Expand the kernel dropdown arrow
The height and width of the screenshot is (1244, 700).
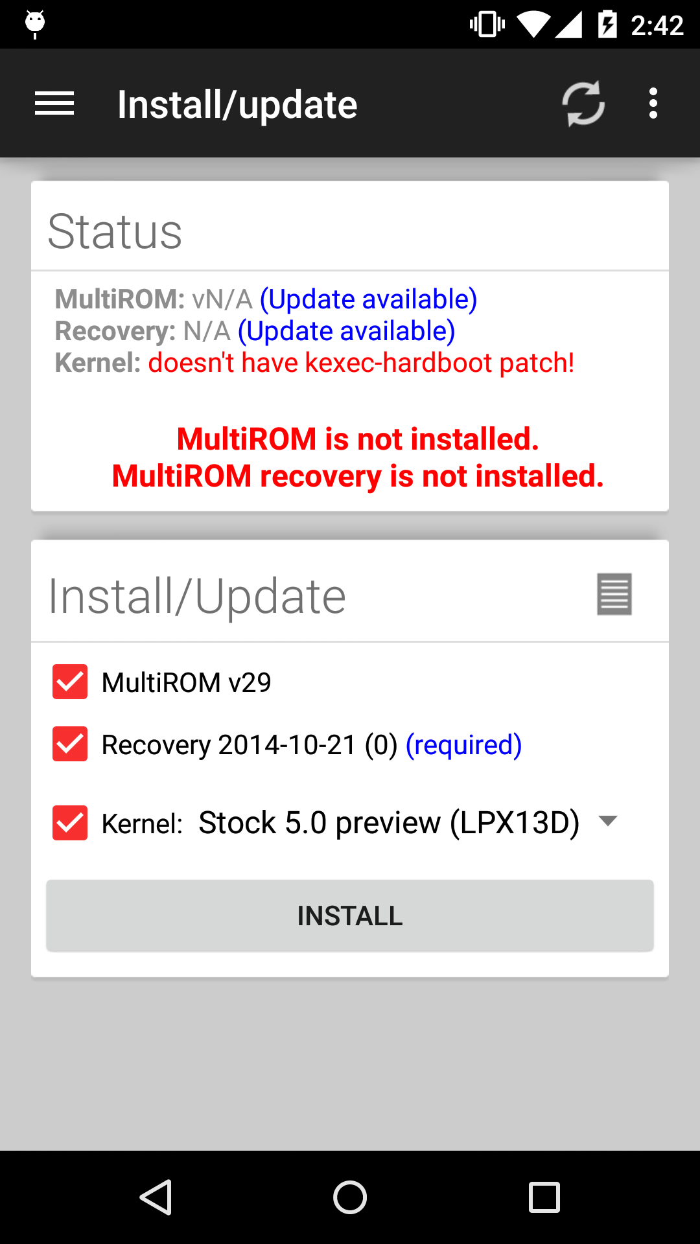tap(608, 821)
